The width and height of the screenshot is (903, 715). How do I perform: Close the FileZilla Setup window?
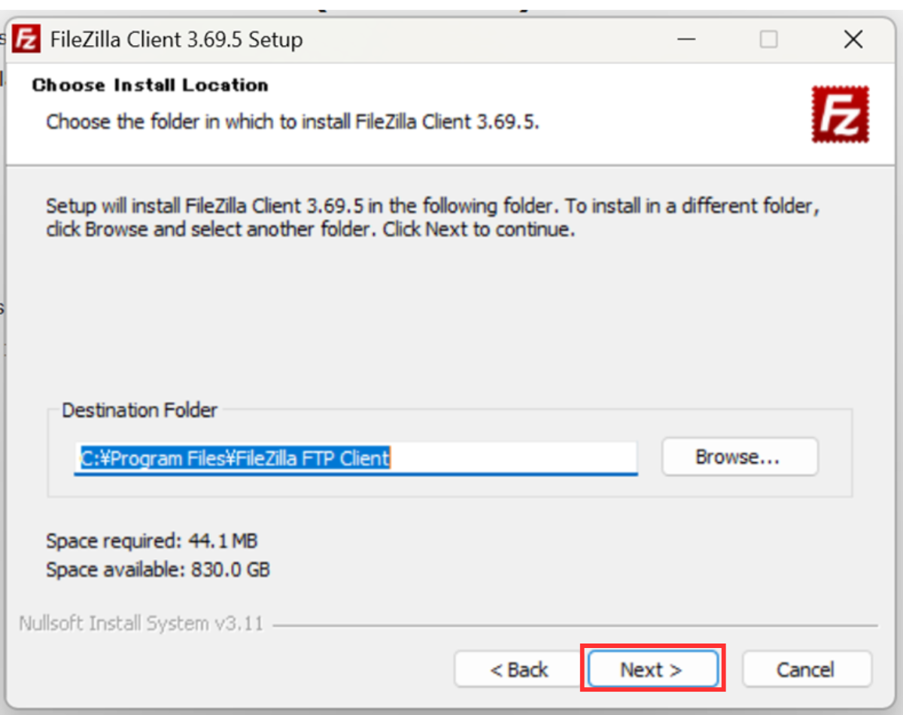pos(853,39)
